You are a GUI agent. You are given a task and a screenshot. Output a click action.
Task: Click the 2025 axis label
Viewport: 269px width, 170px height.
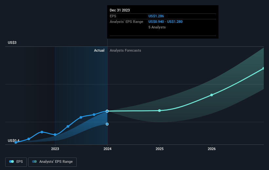point(160,149)
